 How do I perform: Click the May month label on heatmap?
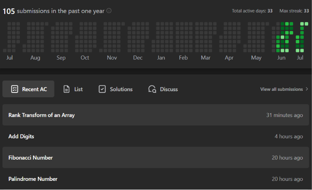pyautogui.click(x=256, y=58)
